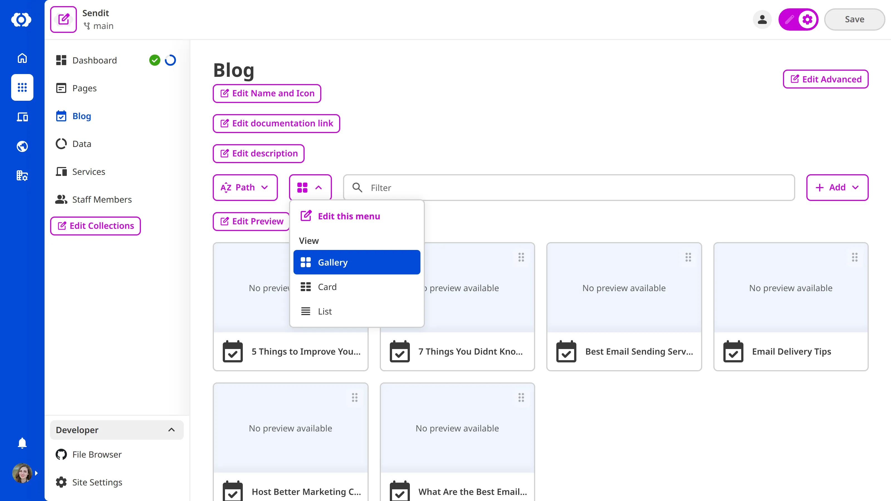Click the user avatar at bottom left

point(22,473)
